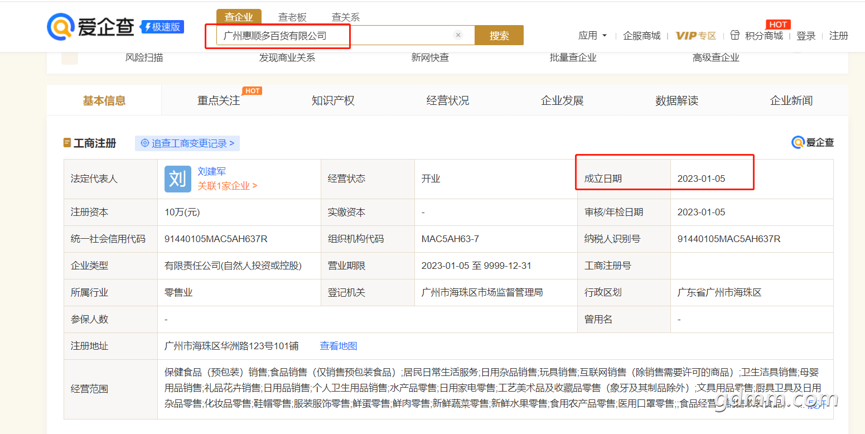Select the 重点关注 tab

pos(219,100)
